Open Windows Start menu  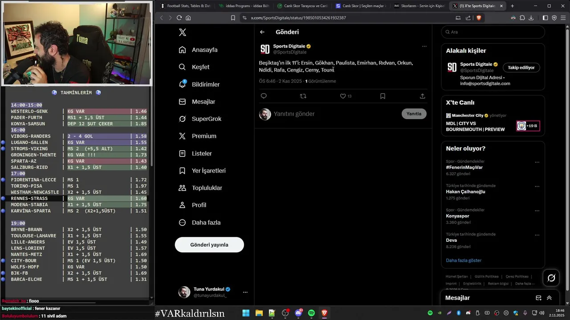tap(246, 313)
